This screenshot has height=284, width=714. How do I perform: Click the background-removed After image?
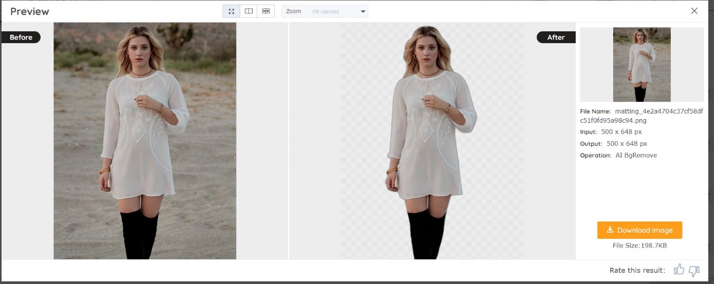(431, 141)
